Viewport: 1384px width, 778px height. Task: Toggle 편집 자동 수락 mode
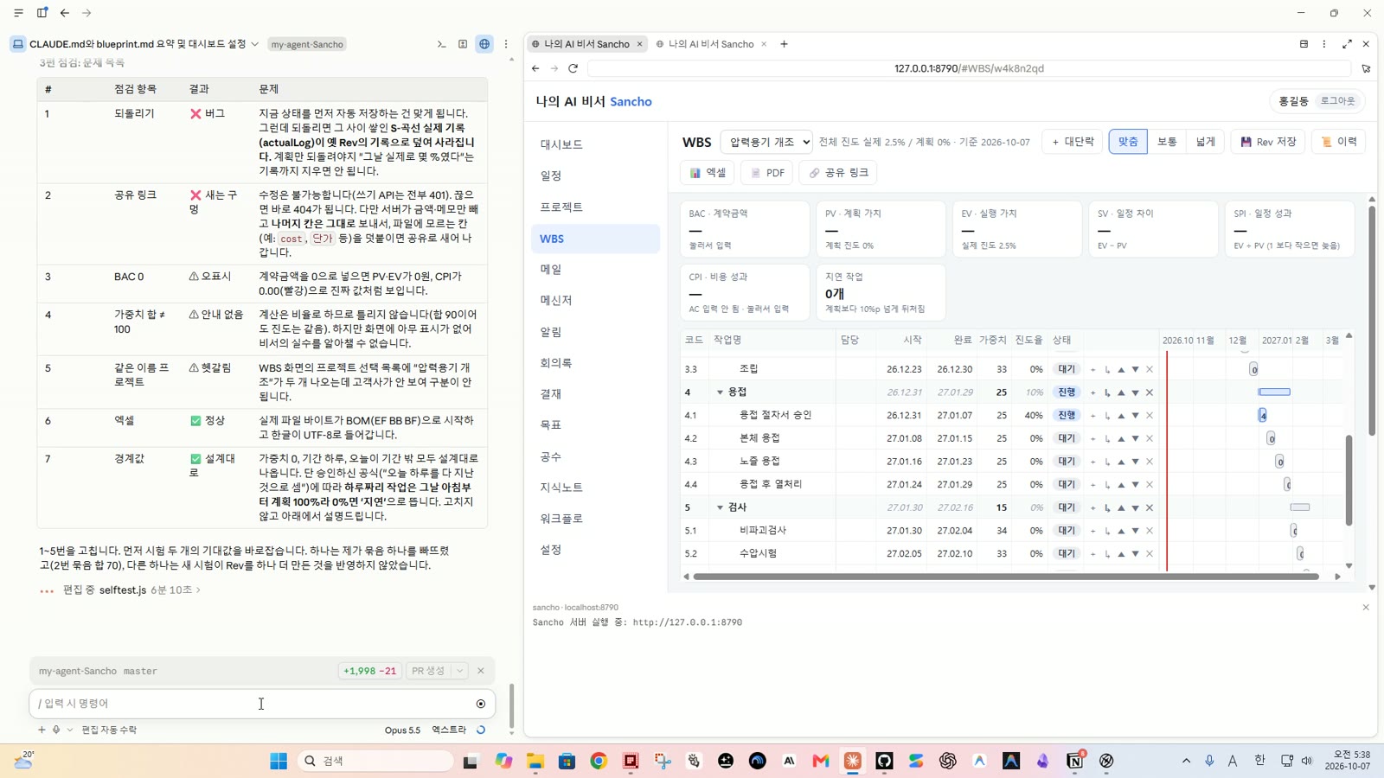109,730
